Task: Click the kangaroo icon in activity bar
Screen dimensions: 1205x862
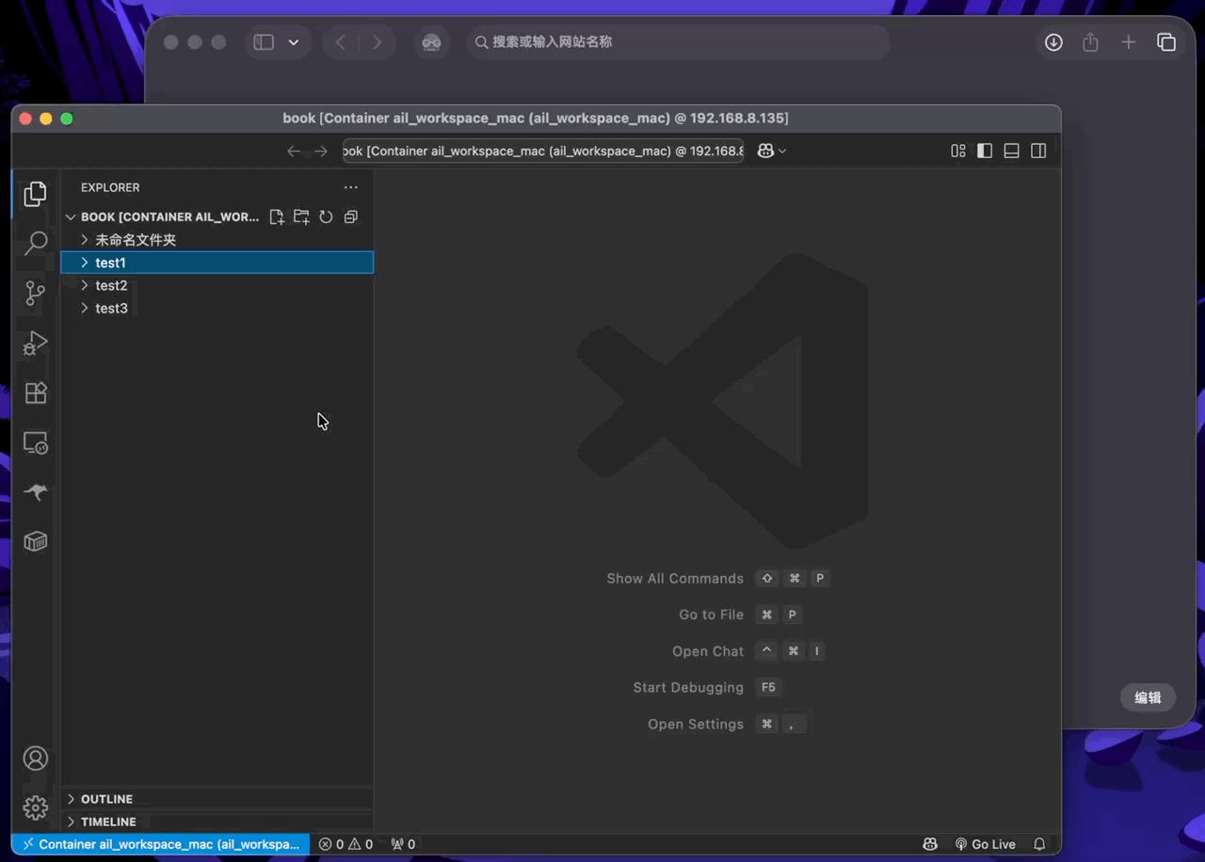Action: click(36, 491)
